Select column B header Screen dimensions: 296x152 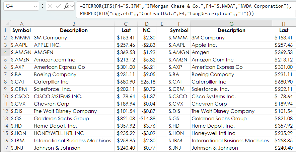click(x=74, y=24)
